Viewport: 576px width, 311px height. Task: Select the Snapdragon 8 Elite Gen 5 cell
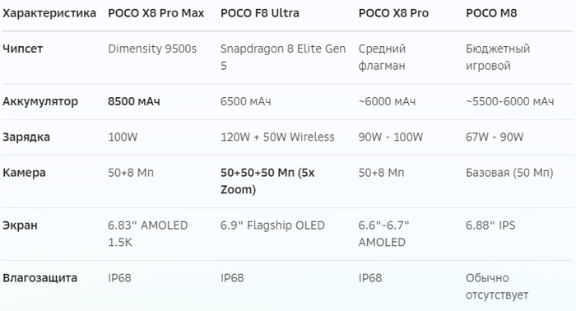[x=283, y=58]
